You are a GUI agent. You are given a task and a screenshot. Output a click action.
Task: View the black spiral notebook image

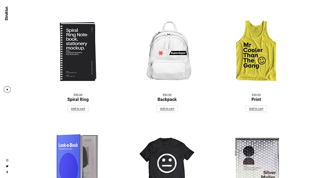(x=78, y=51)
